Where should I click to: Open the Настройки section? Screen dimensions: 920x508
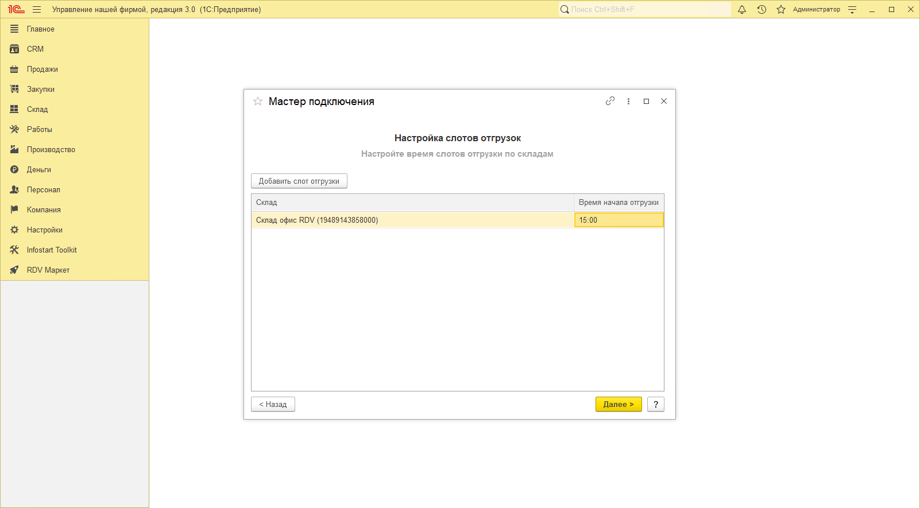[75, 230]
